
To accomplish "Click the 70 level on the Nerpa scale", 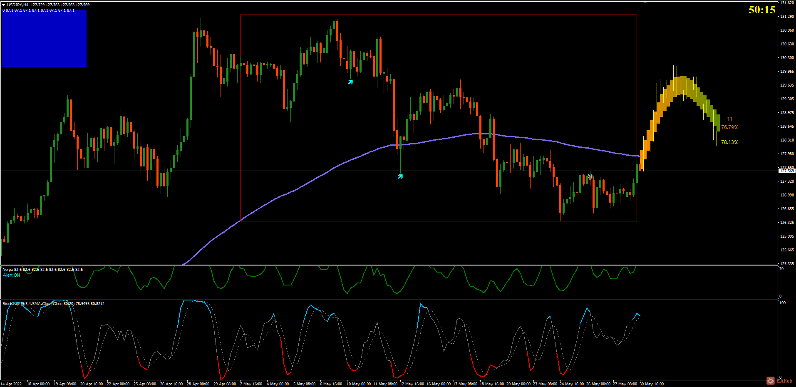I will pyautogui.click(x=781, y=269).
